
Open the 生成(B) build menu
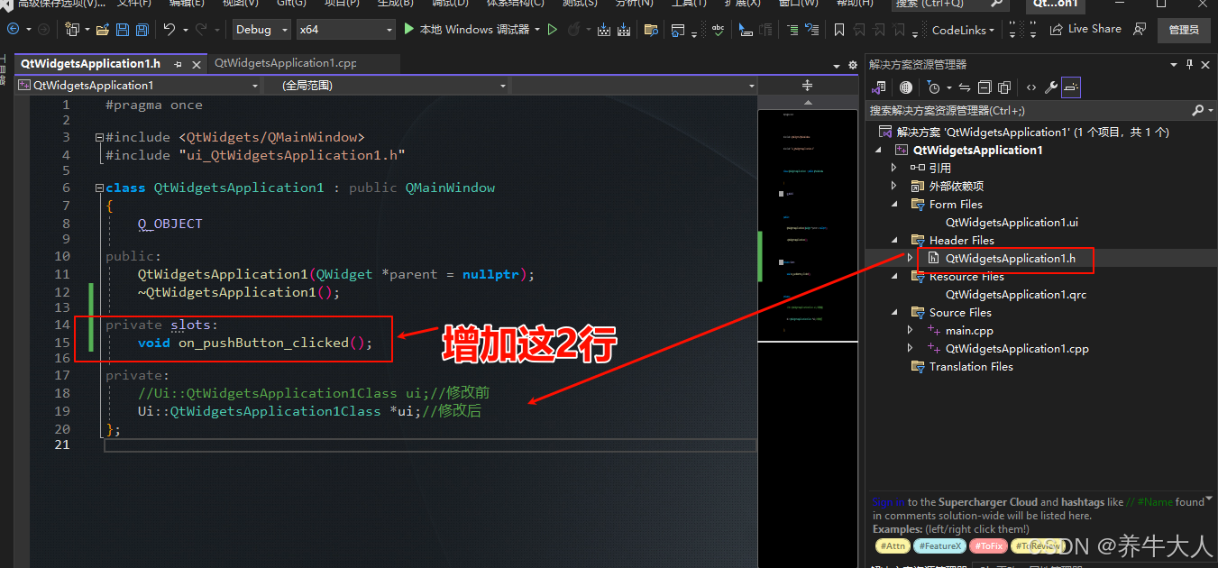click(x=396, y=4)
